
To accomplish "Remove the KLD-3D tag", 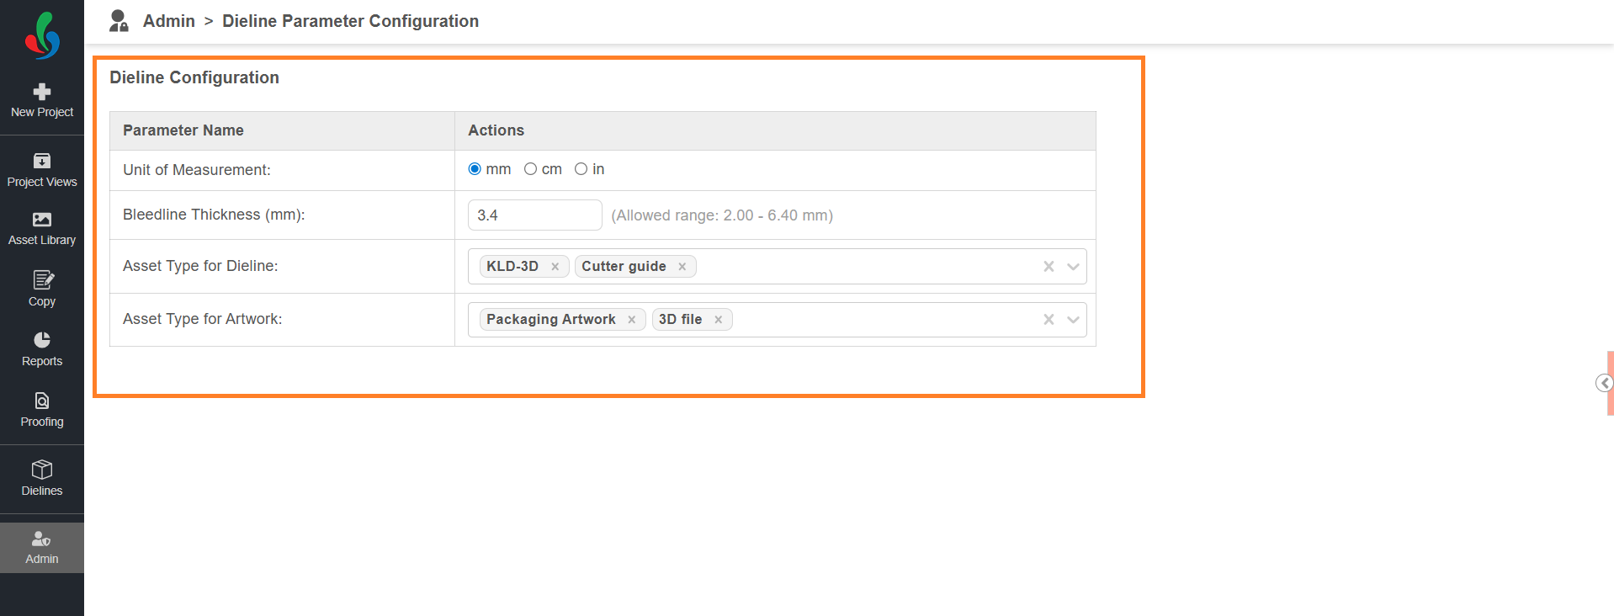I will [x=555, y=267].
